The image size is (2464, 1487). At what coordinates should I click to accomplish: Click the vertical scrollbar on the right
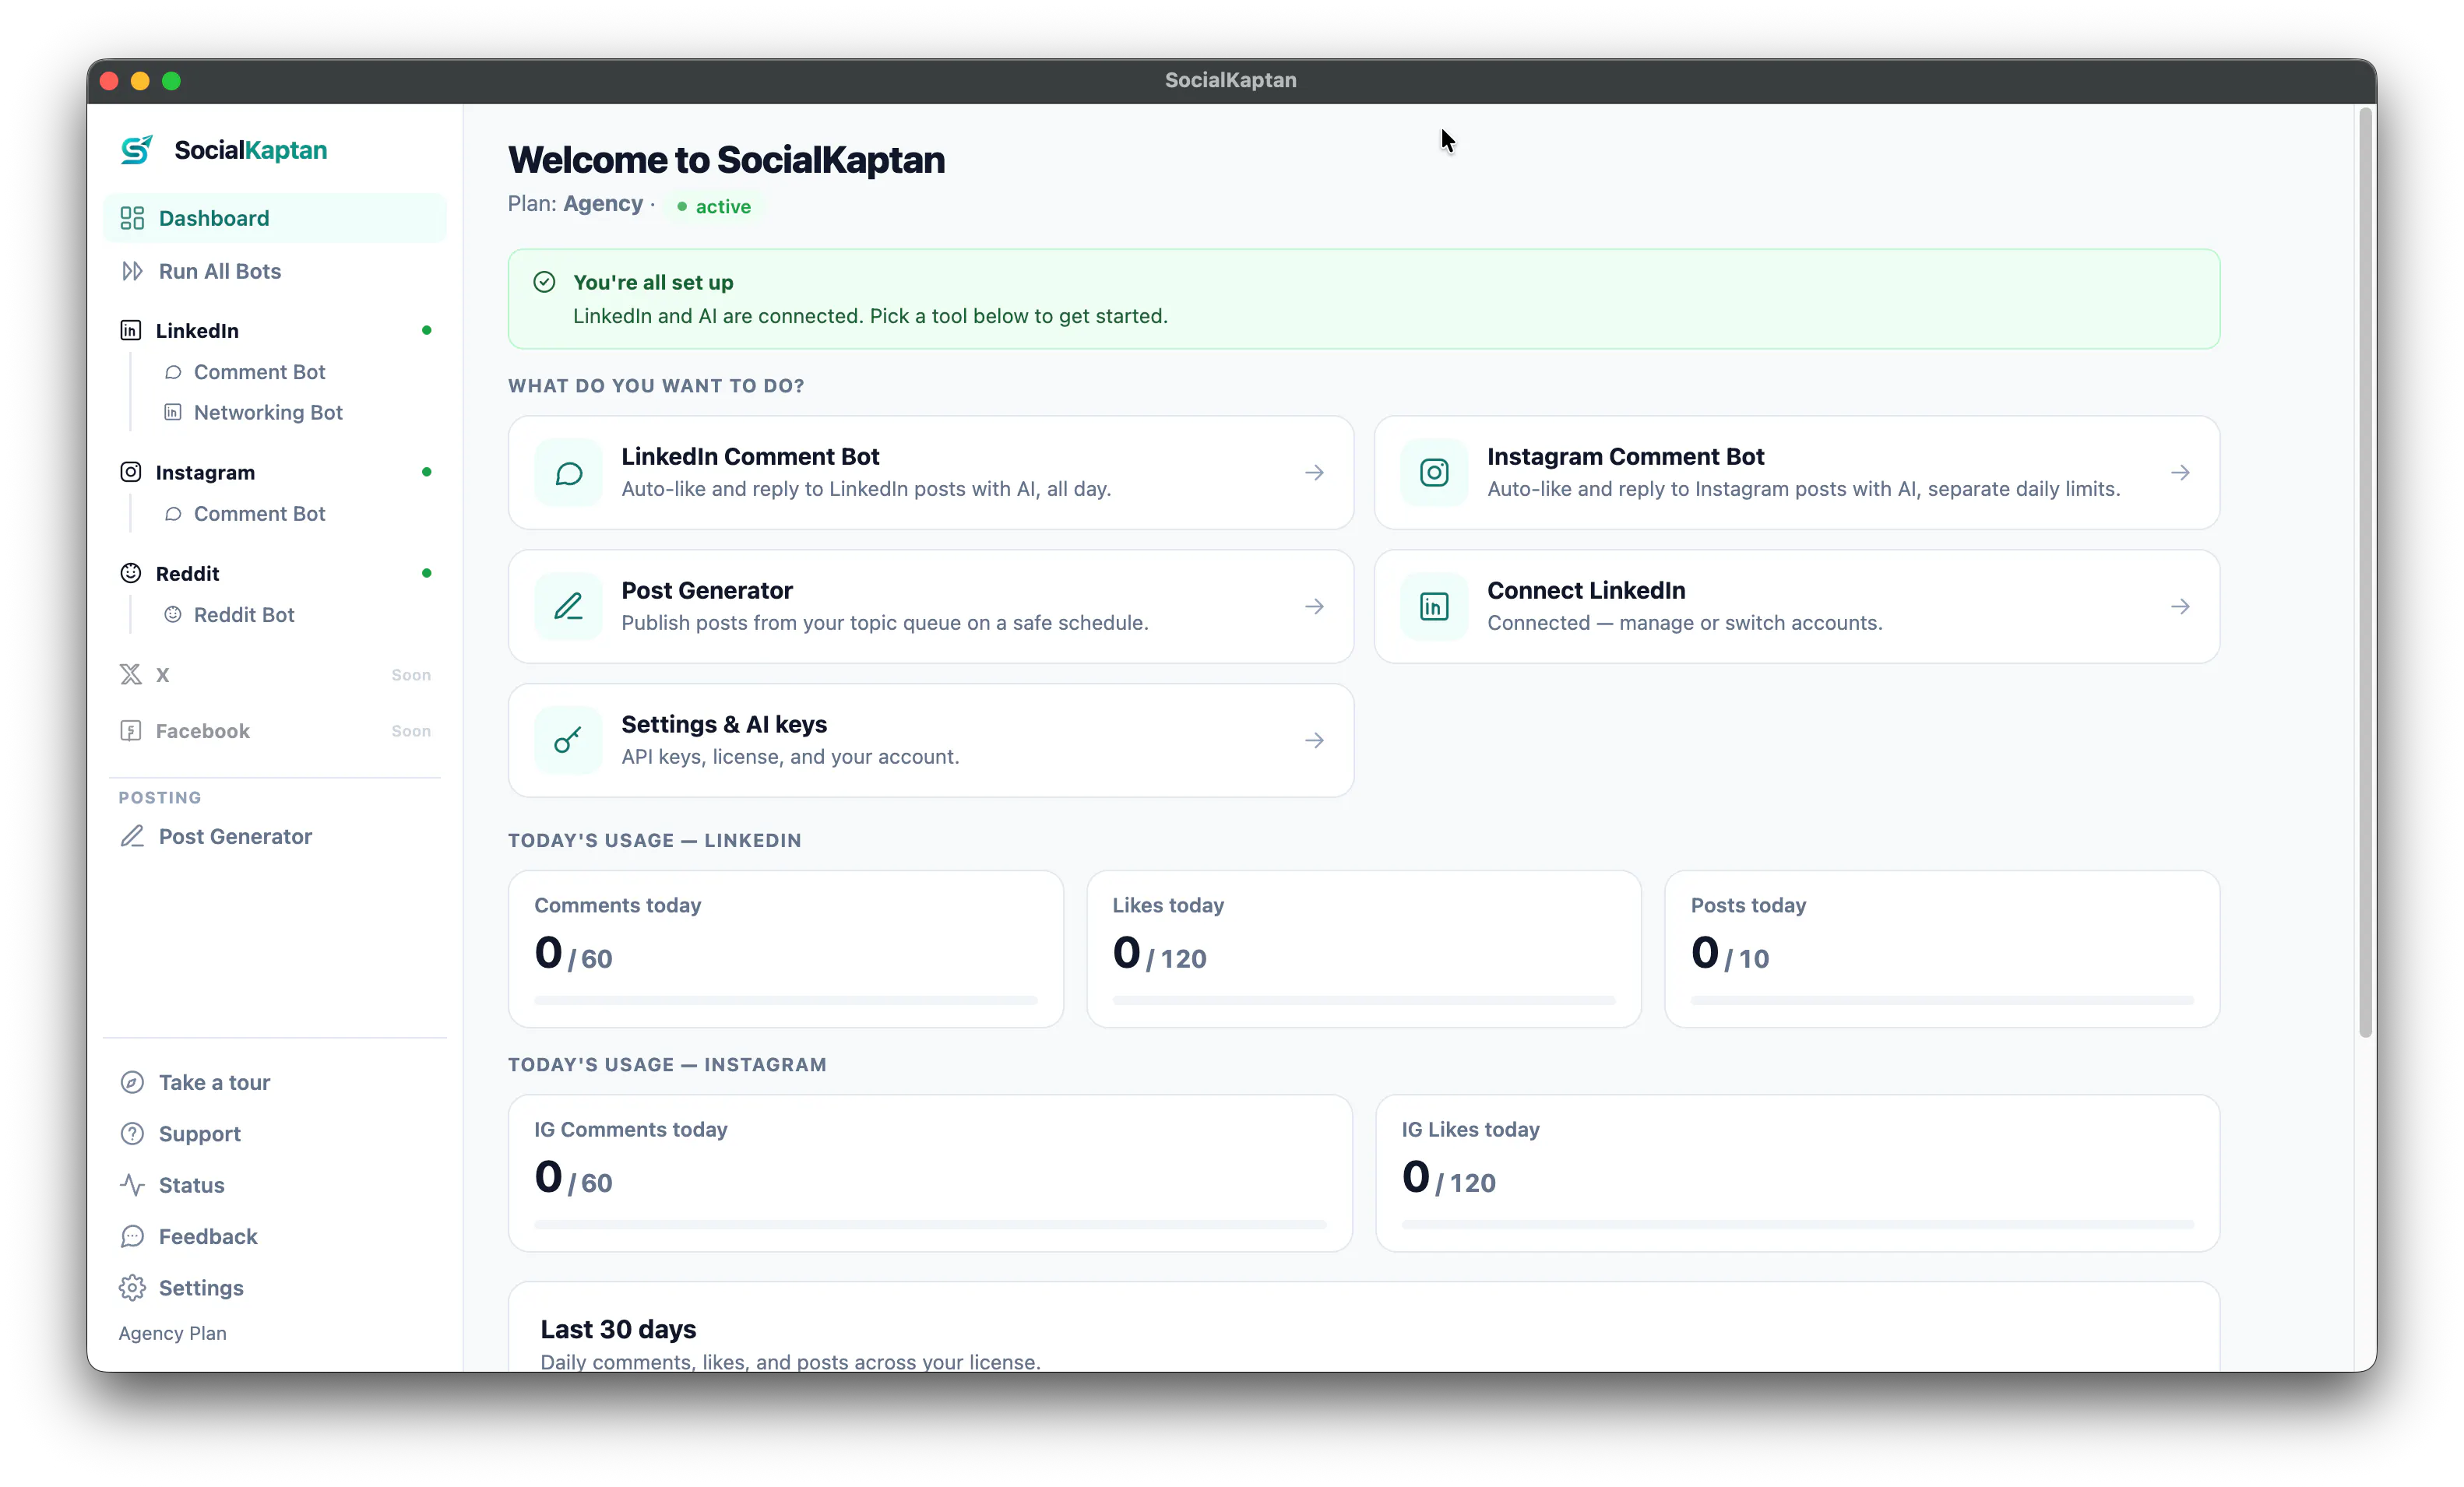coord(2366,573)
